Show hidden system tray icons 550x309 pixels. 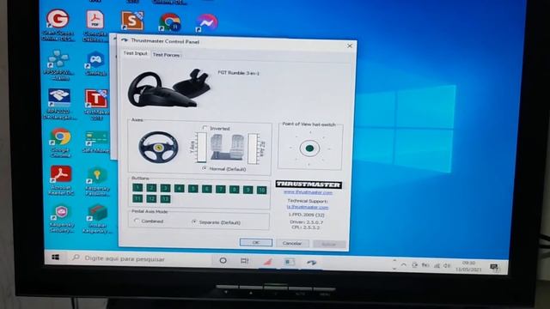[404, 265]
